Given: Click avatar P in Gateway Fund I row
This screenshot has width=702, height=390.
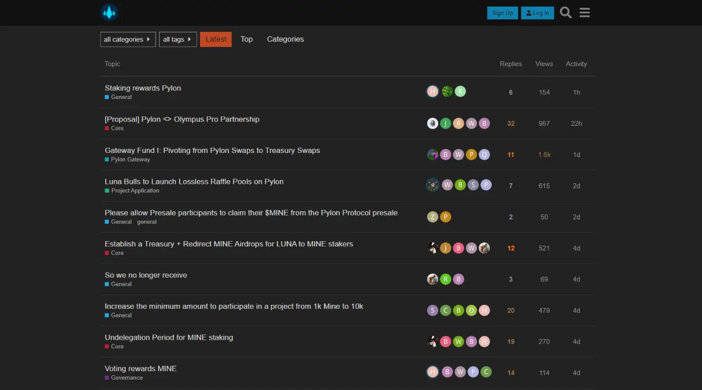Looking at the screenshot, I should coord(472,154).
